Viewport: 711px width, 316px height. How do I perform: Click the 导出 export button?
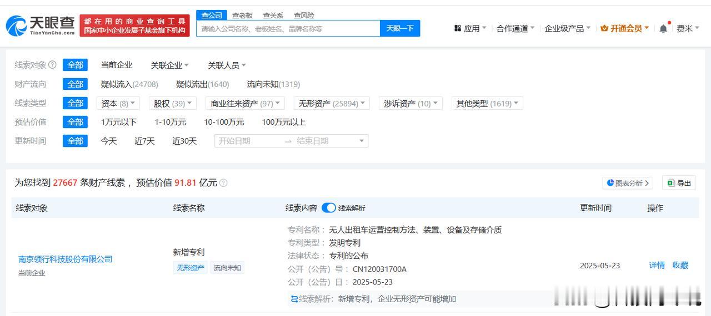tap(679, 183)
